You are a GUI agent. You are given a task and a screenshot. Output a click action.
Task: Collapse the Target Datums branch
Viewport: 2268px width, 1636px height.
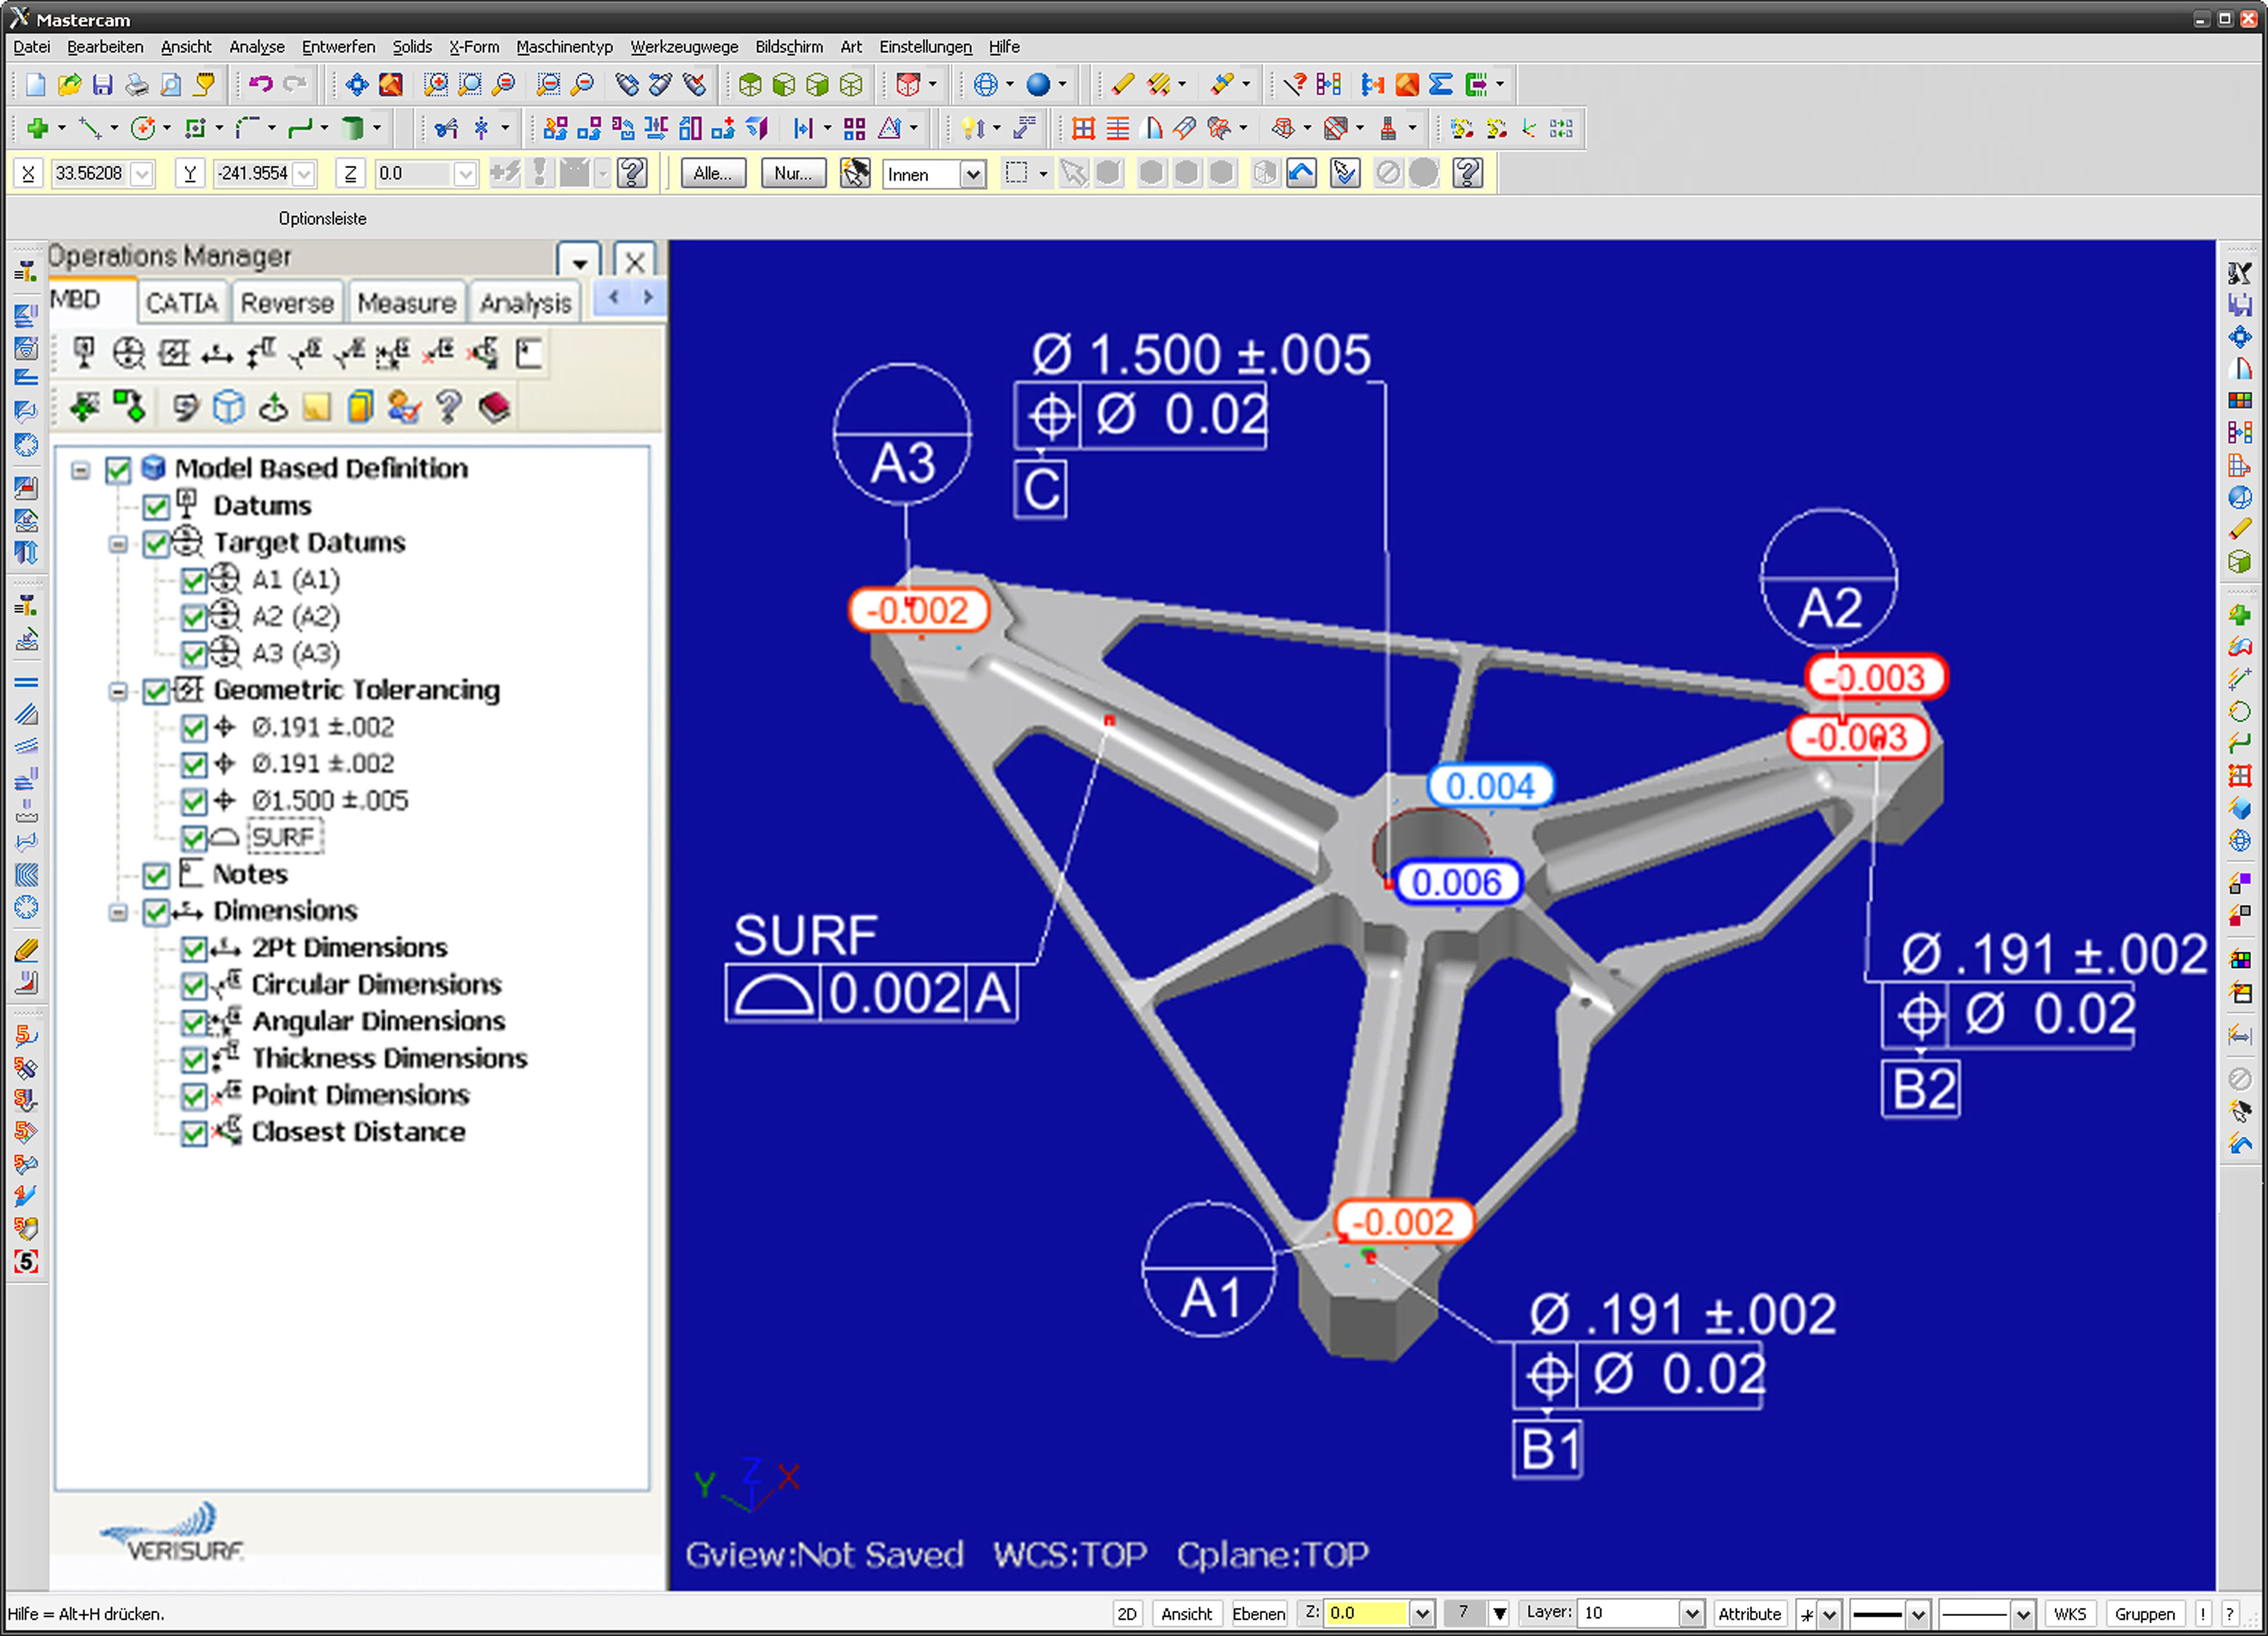tap(118, 543)
